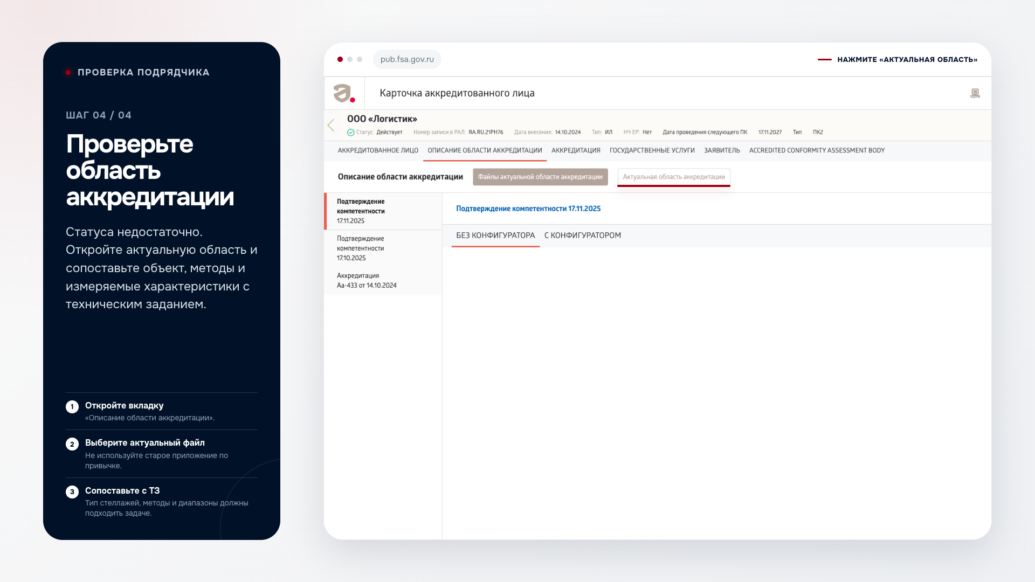Click the Описание области аккредитации section title
The height and width of the screenshot is (582, 1035).
pyautogui.click(x=401, y=177)
